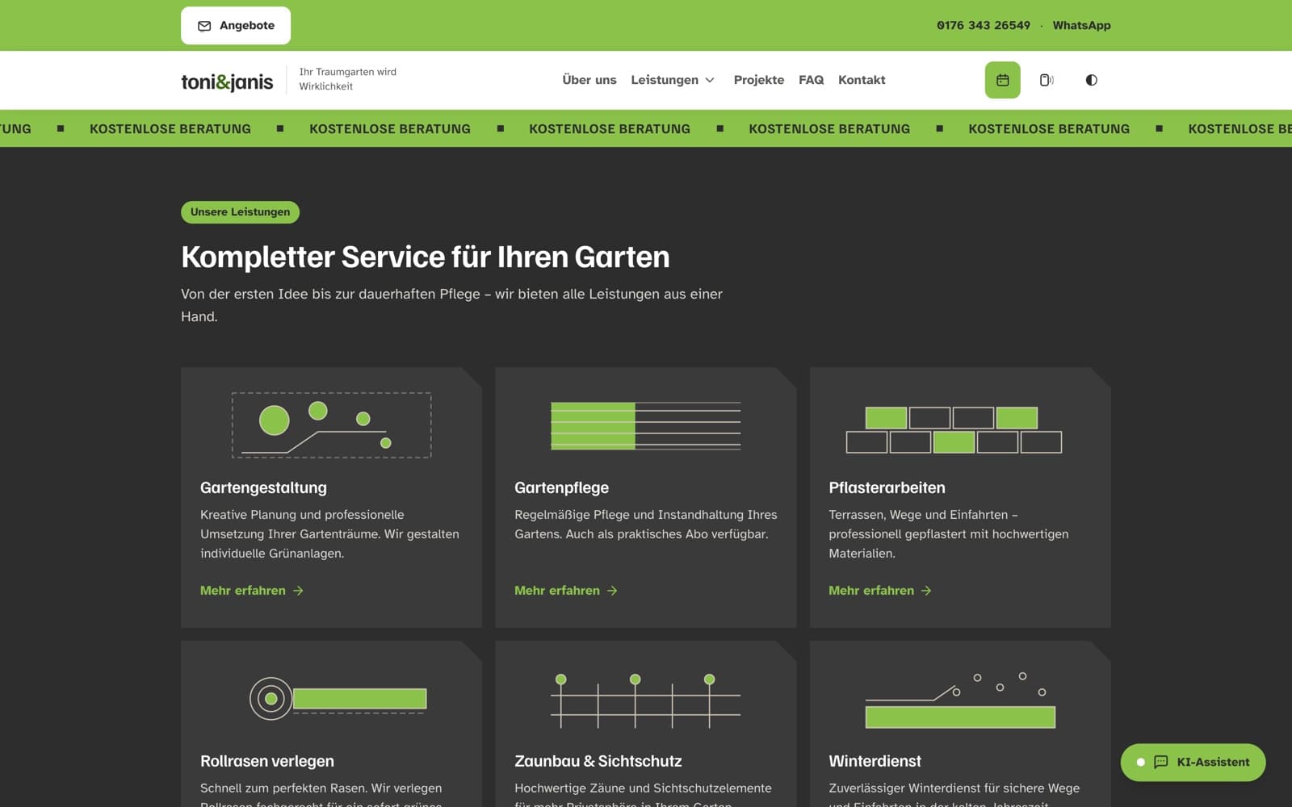1292x807 pixels.
Task: Select the Gartengestaltung card title
Action: tap(263, 487)
